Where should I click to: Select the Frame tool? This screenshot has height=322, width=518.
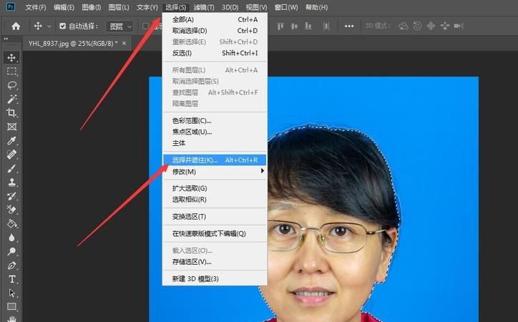pos(11,127)
